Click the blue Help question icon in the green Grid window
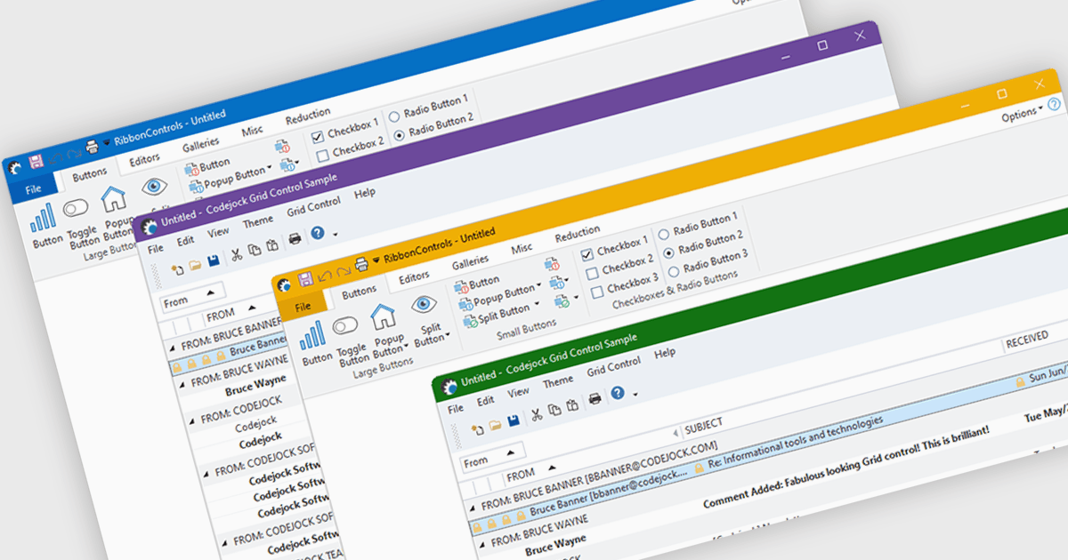 (617, 393)
